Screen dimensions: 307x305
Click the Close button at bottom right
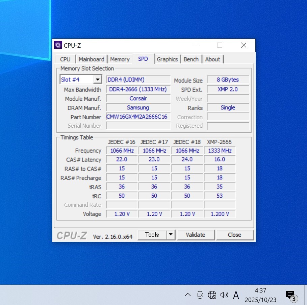234,235
